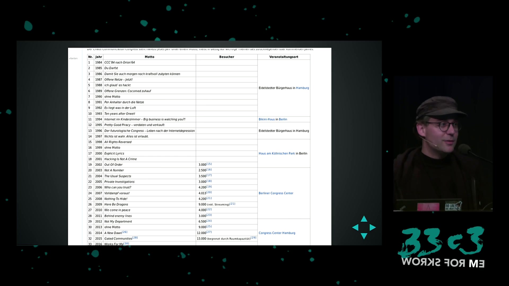509x286 pixels.
Task: Follow the Berlin link next to Bikini-Haus
Action: click(283, 119)
